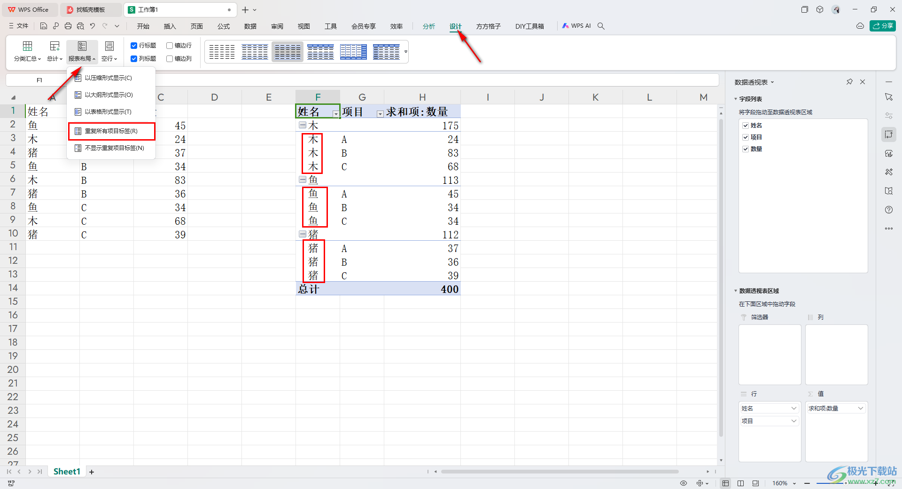
Task: Click the 分享 share button
Action: coord(883,26)
